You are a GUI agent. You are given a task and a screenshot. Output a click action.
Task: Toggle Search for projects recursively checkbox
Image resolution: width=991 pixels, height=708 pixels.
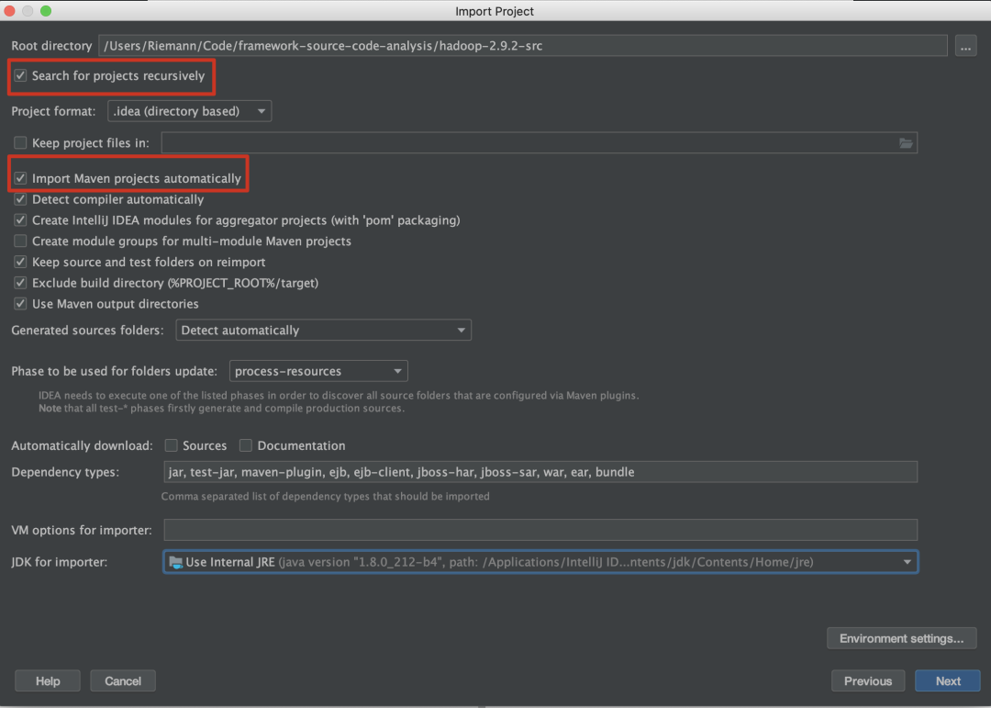pos(20,76)
